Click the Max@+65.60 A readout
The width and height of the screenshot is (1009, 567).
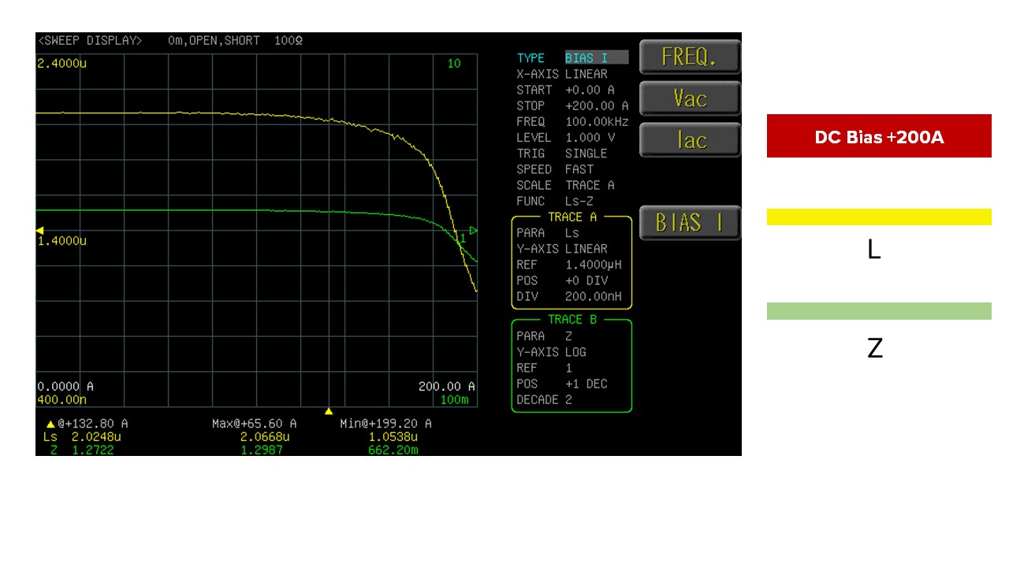click(x=255, y=424)
